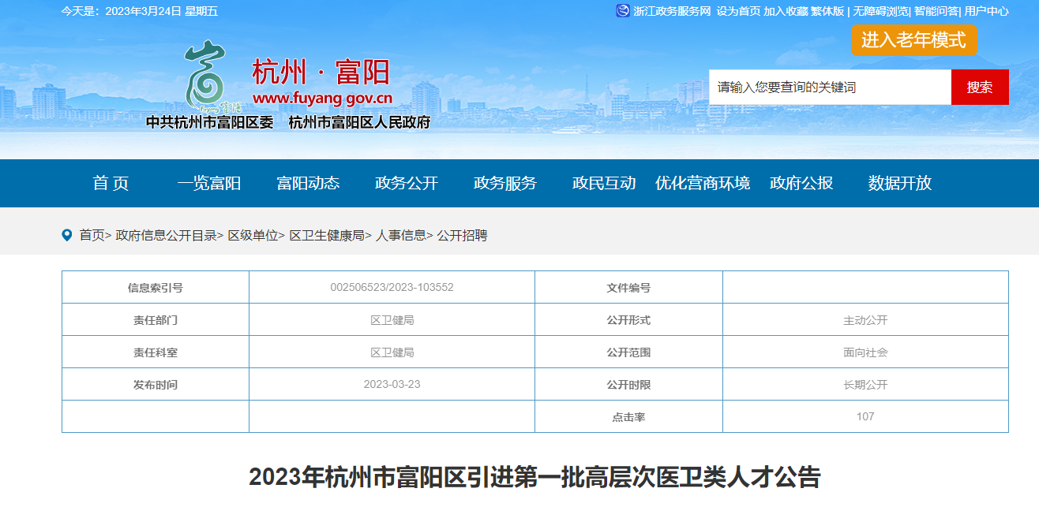Click the breadcrumb location pin icon

click(67, 235)
